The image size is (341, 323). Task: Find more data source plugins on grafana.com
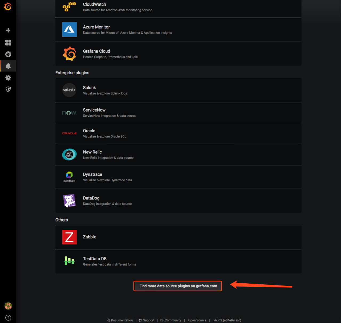click(x=178, y=286)
